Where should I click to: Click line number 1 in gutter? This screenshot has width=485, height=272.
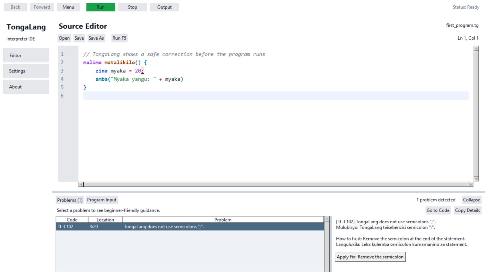coord(62,54)
